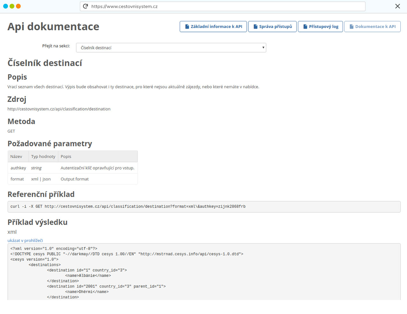Click the ukázat v prohlížeči link
407x314 pixels.
25,241
